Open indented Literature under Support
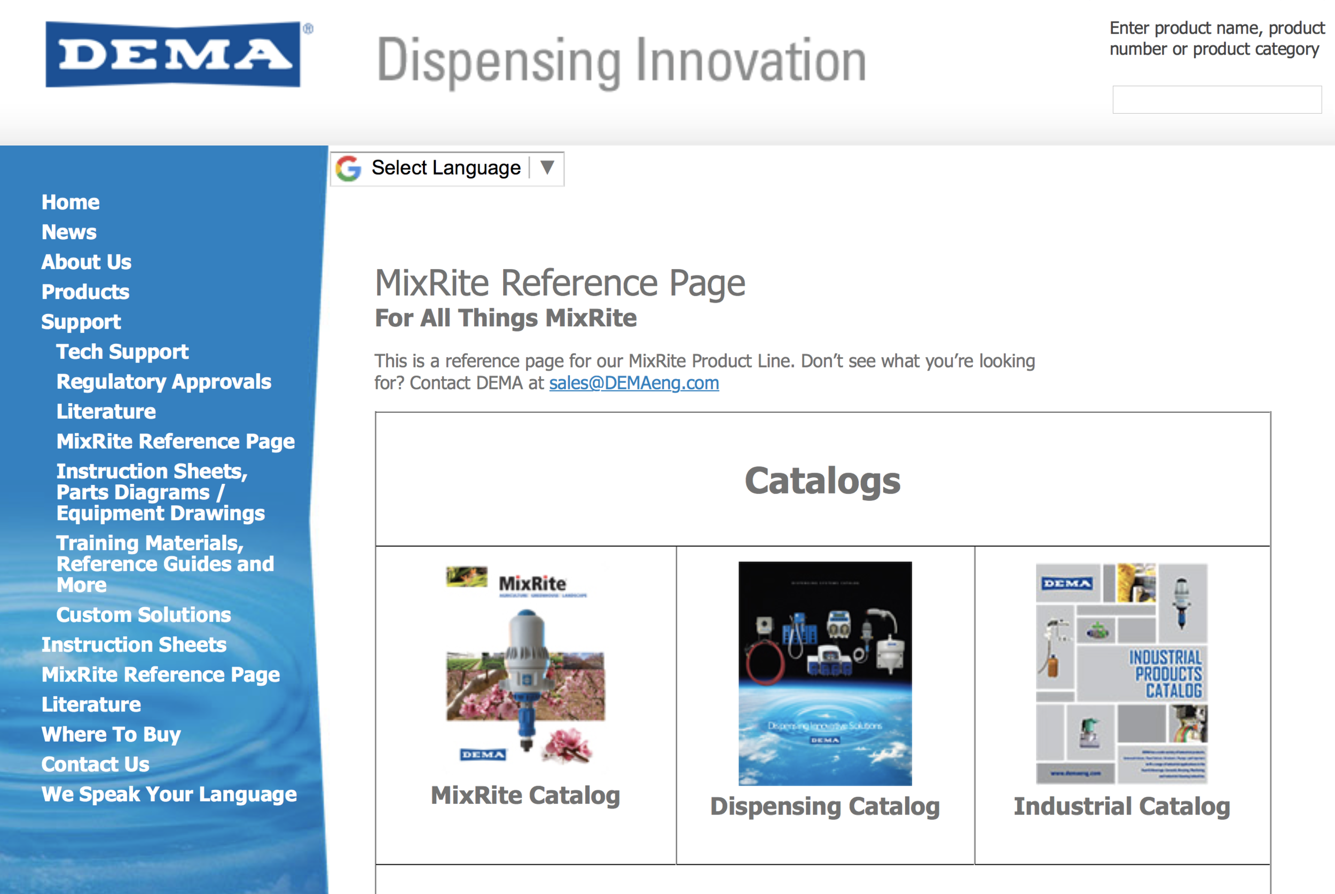Viewport: 1335px width, 894px height. pos(106,412)
